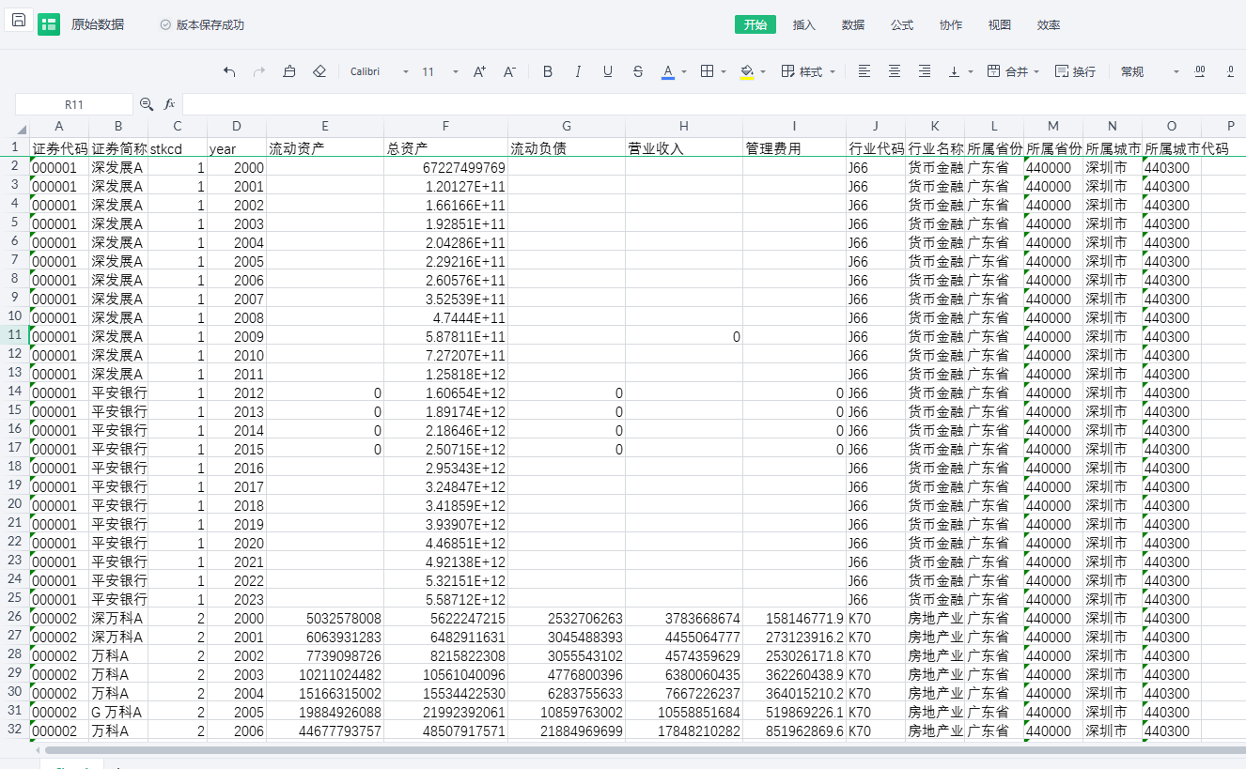Redo the last undone action
Screen dimensions: 1246x769
tap(259, 71)
